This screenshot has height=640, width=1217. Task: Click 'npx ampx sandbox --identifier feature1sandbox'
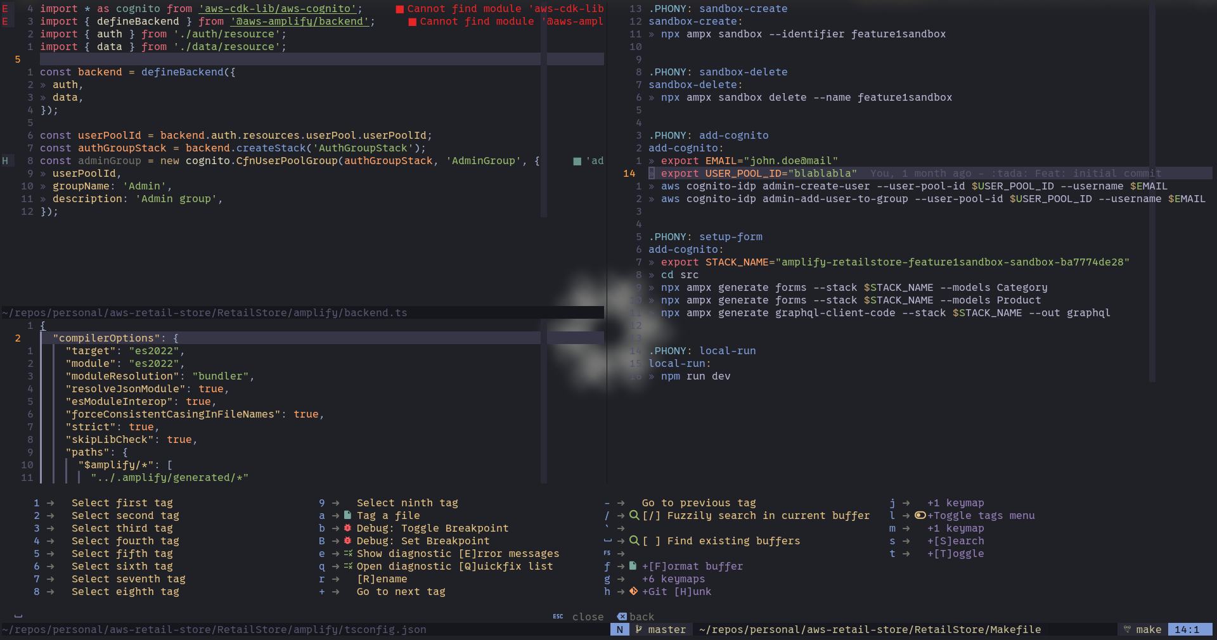tap(803, 34)
